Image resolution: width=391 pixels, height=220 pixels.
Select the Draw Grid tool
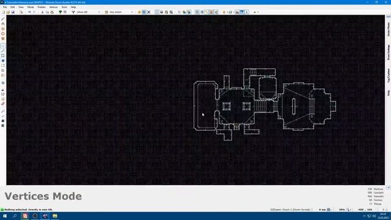tap(3, 39)
